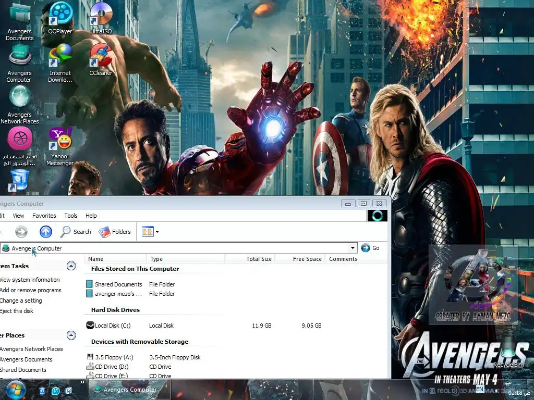Open the Tools menu
Viewport: 534px width, 400px height.
click(x=71, y=216)
